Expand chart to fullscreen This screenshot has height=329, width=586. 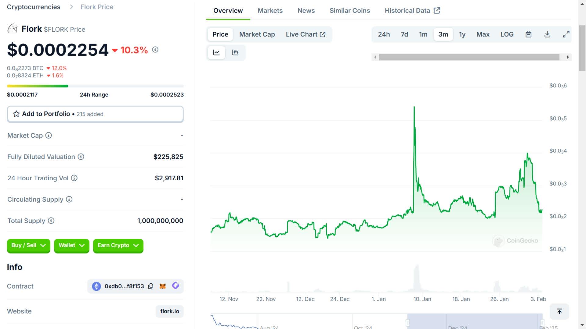[566, 34]
